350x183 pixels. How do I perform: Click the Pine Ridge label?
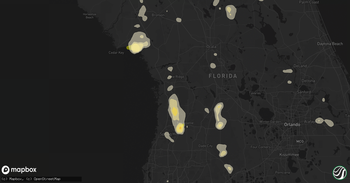pyautogui.click(x=176, y=77)
